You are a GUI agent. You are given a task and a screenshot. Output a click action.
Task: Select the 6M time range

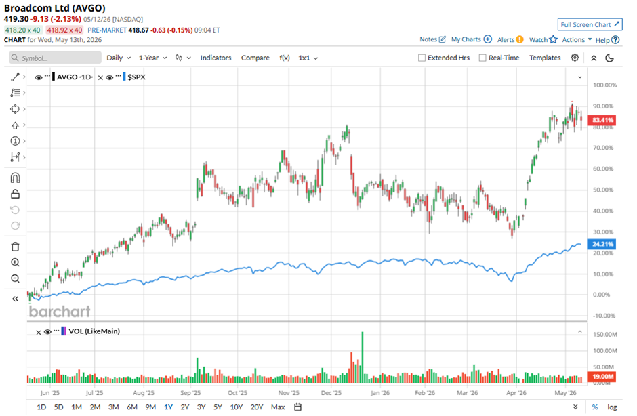pos(132,407)
